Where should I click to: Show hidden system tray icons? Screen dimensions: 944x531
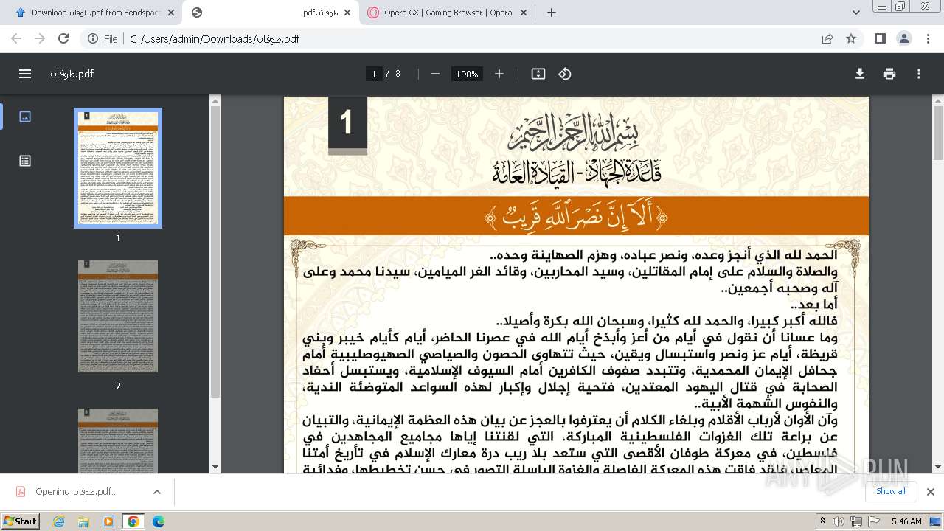coord(823,521)
